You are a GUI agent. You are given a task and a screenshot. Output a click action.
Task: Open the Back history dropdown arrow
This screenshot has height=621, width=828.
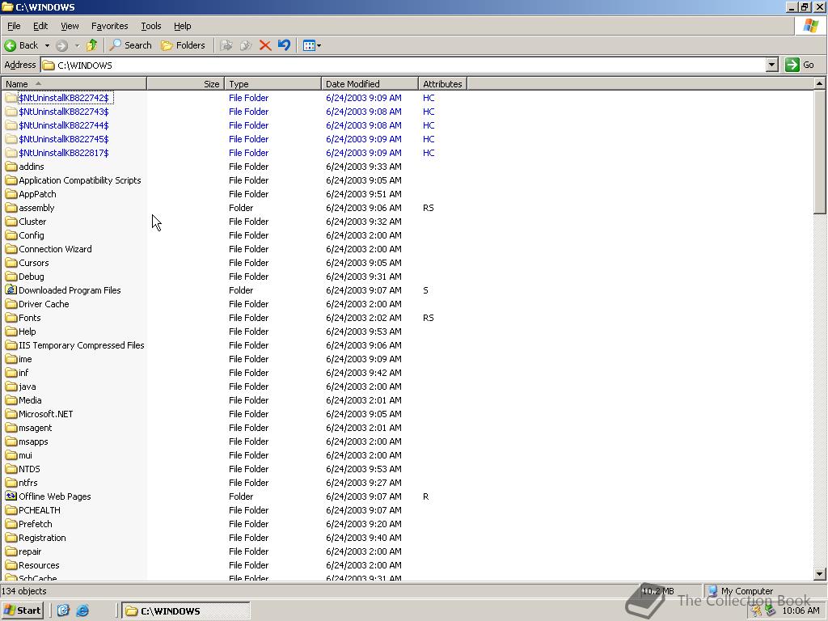[47, 45]
